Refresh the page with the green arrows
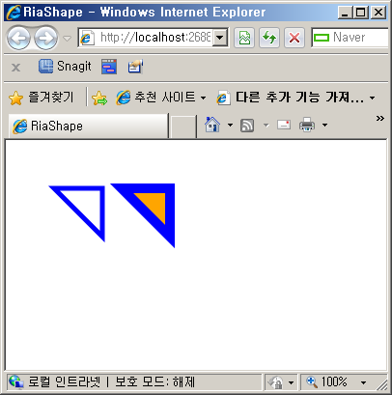The height and width of the screenshot is (395, 392). tap(269, 38)
